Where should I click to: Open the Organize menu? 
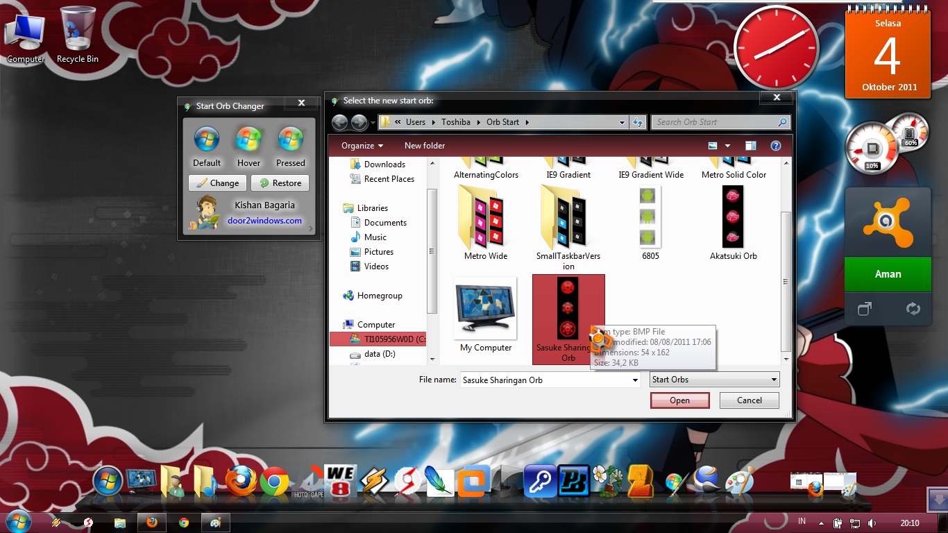362,146
